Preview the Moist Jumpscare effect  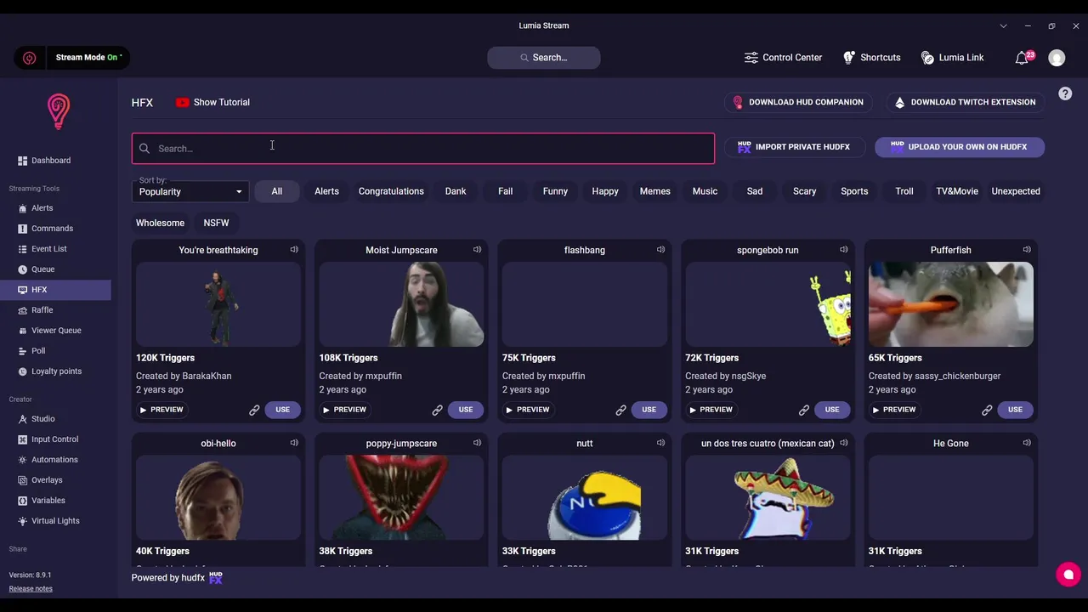[344, 410]
